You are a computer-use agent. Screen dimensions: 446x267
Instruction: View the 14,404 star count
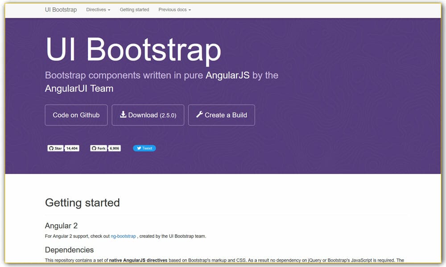tap(71, 148)
